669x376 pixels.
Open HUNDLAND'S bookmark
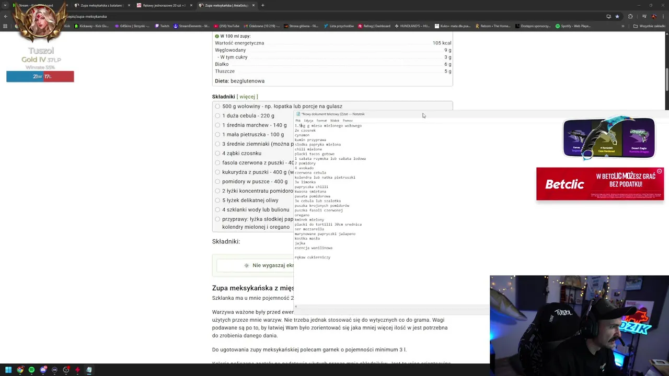coord(412,26)
